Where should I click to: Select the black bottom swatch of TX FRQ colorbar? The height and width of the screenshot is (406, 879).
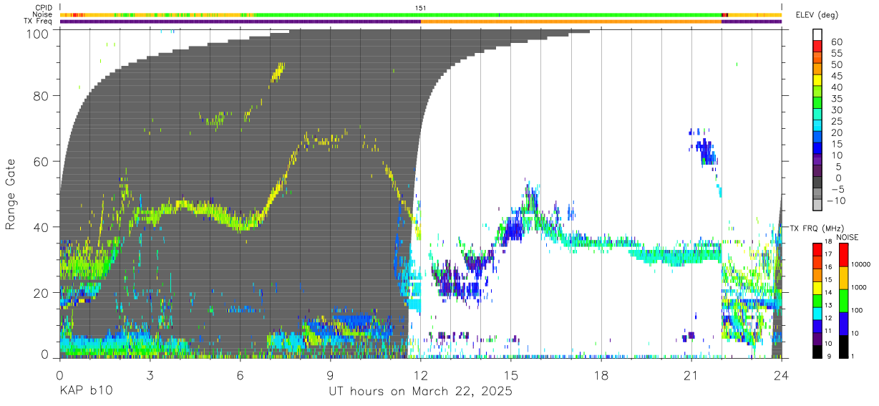point(817,352)
